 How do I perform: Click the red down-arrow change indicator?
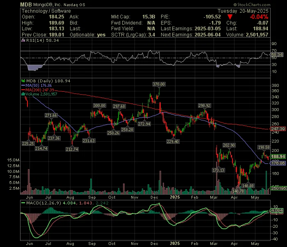230,17
